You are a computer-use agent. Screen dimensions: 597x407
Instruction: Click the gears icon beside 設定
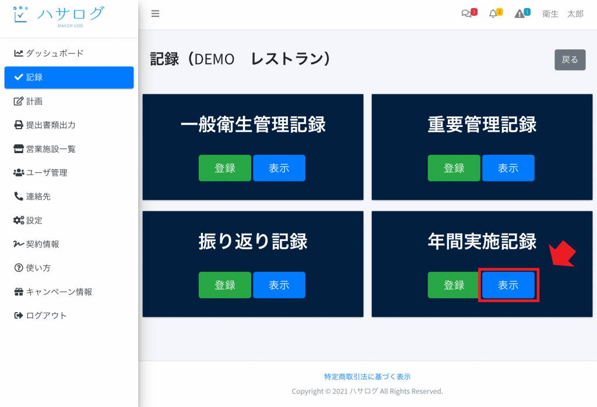(x=19, y=220)
